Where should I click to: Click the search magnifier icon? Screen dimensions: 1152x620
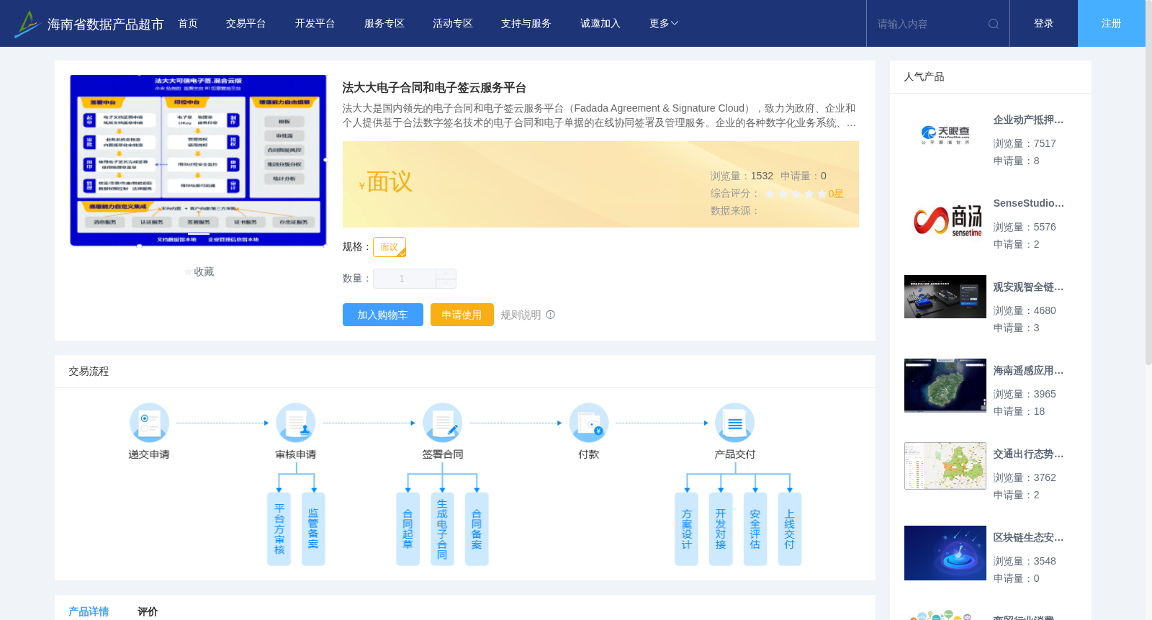pyautogui.click(x=993, y=24)
